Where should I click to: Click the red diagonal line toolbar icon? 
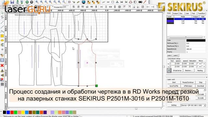point(145,2)
